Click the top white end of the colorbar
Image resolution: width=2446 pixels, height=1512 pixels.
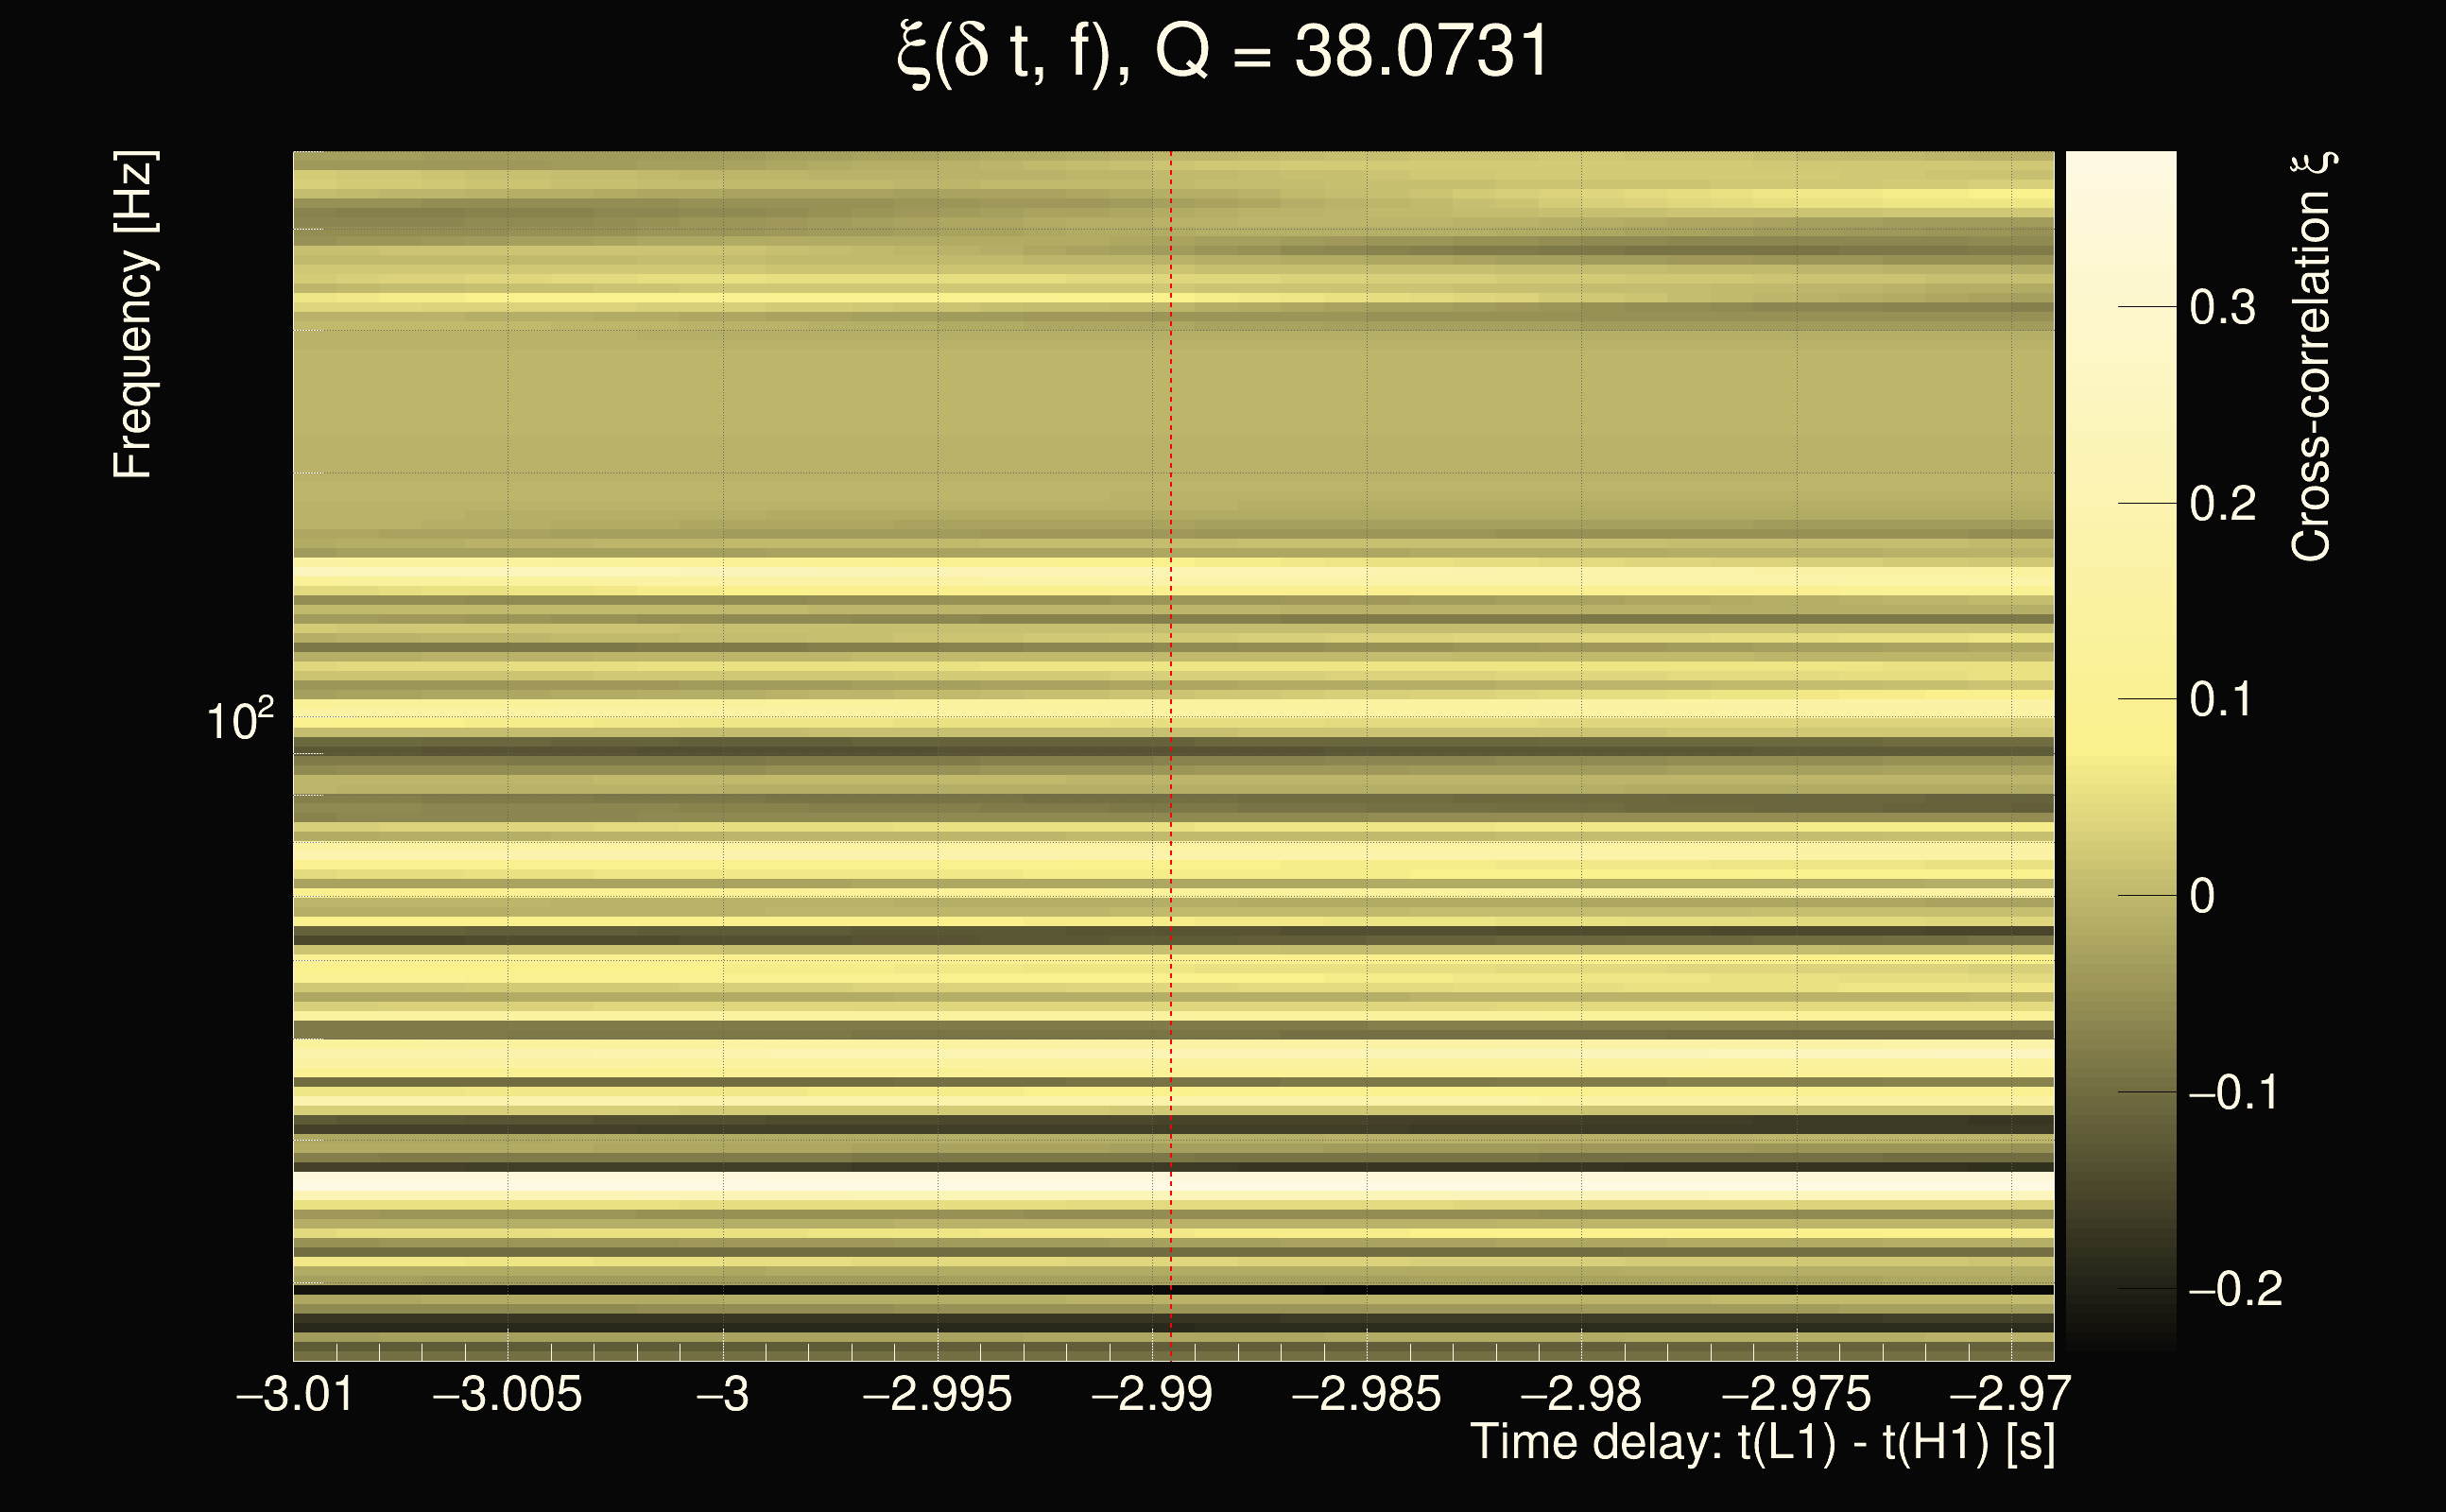coord(2120,165)
